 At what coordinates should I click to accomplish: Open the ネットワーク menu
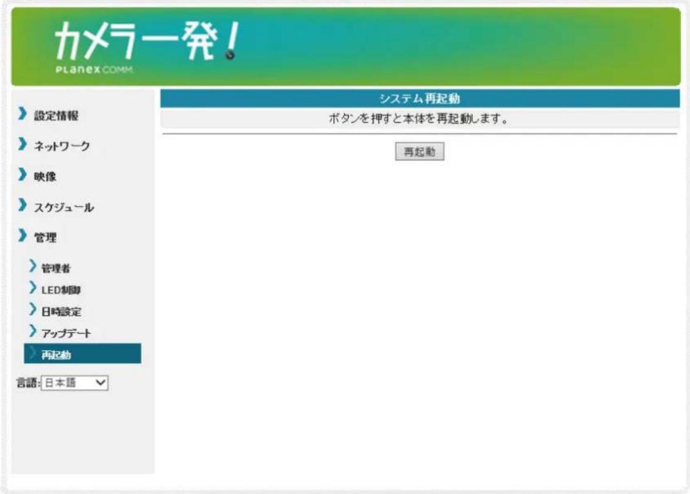tap(62, 146)
